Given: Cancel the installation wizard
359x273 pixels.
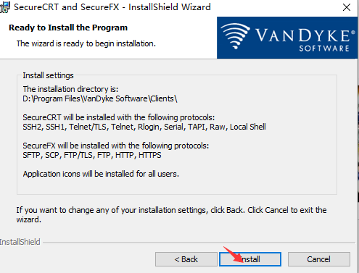Looking at the screenshot, I should [x=319, y=259].
